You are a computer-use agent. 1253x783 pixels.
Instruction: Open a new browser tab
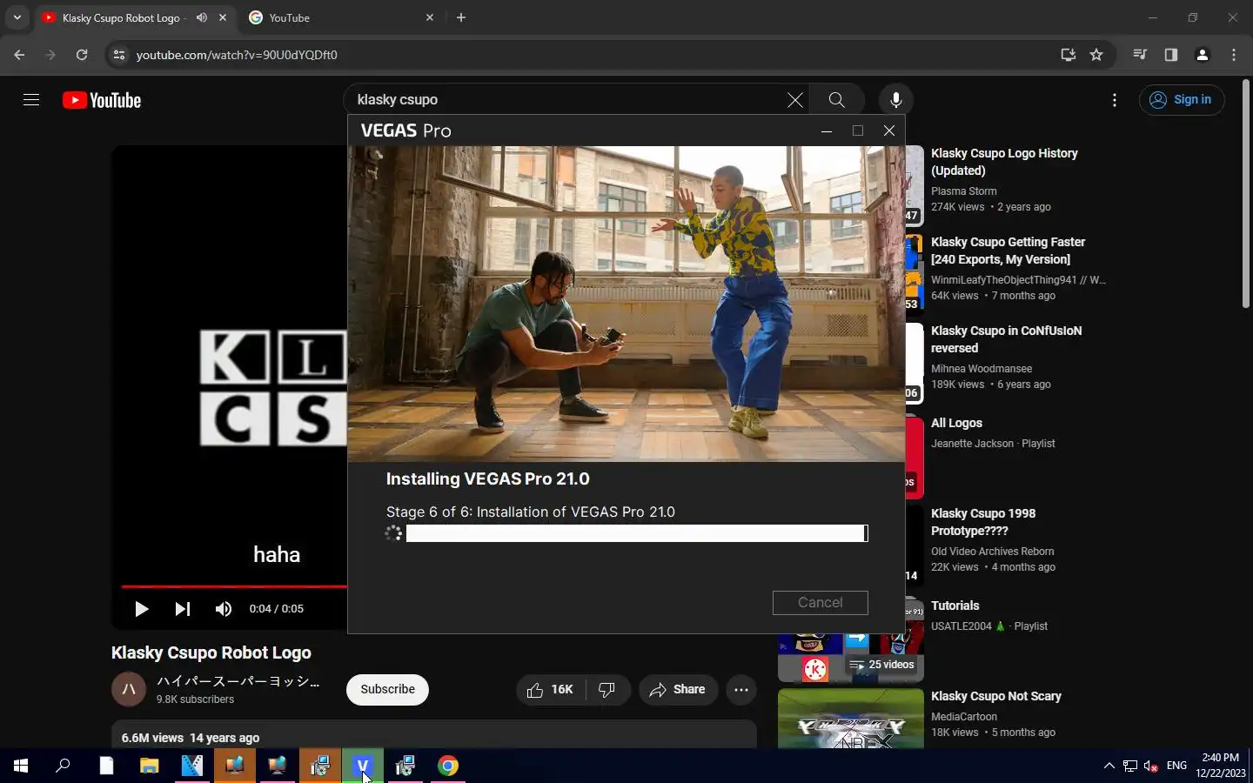(461, 17)
